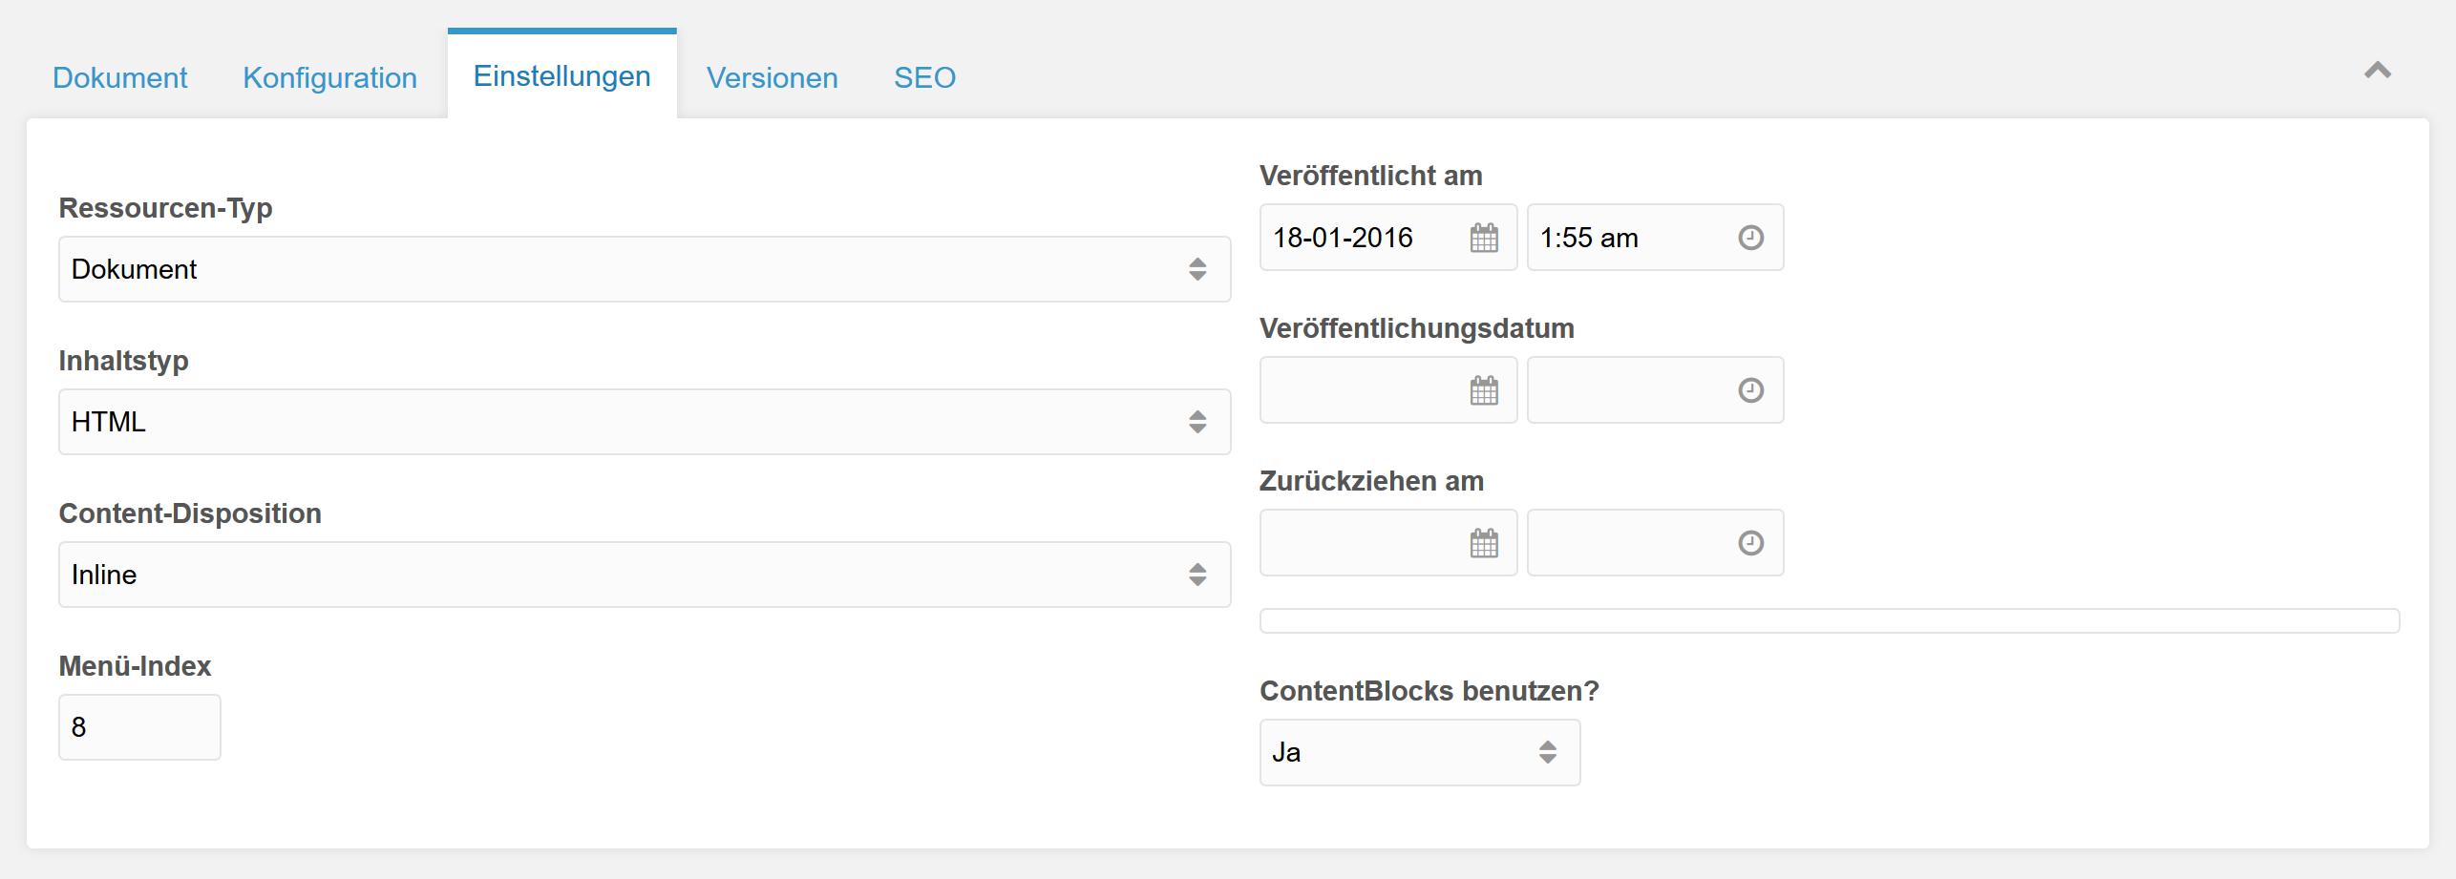Switch to the Dokument tab

[x=119, y=77]
